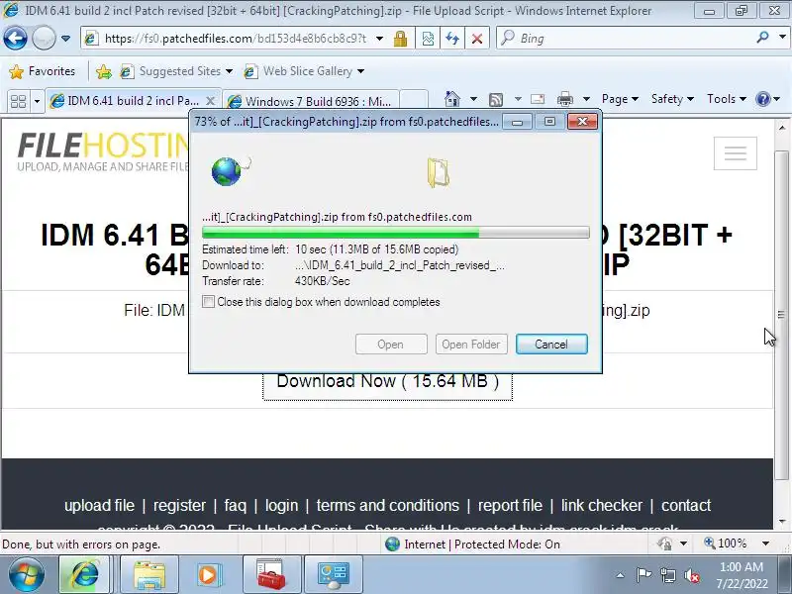
Task: Open the Print options dropdown arrow
Action: click(586, 99)
